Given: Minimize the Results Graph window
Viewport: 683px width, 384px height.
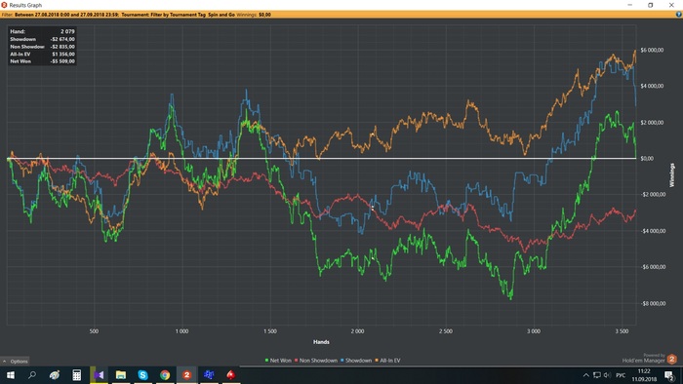Looking at the screenshot, I should click(630, 5).
